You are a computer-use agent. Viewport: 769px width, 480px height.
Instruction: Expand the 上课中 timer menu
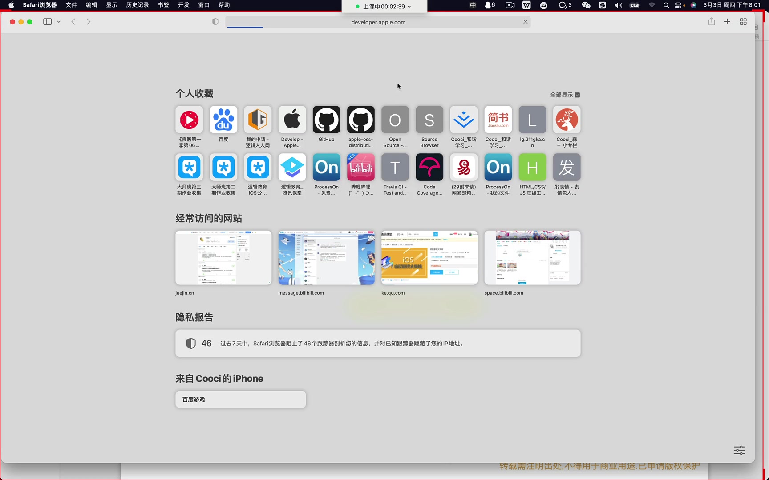410,6
